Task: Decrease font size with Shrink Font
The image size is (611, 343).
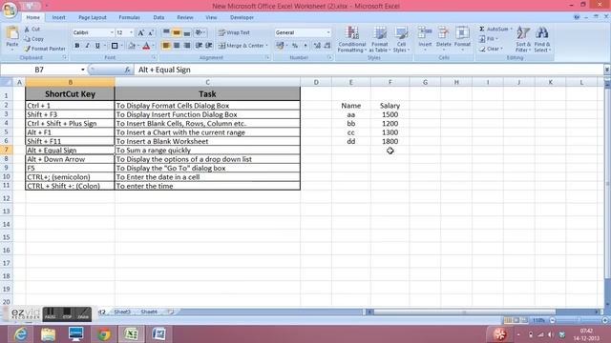Action: point(151,32)
